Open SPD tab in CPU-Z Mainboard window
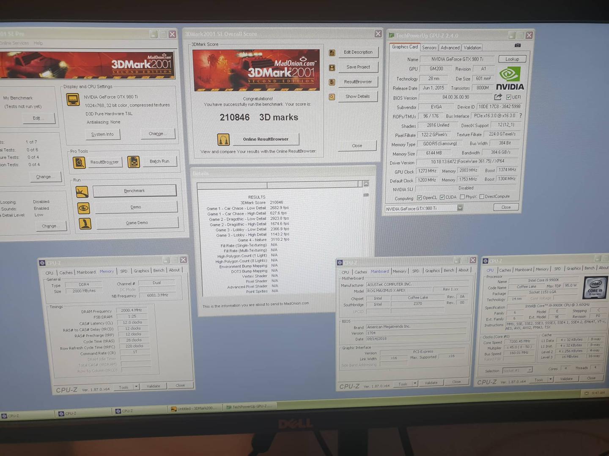Image resolution: width=609 pixels, height=456 pixels. click(416, 271)
